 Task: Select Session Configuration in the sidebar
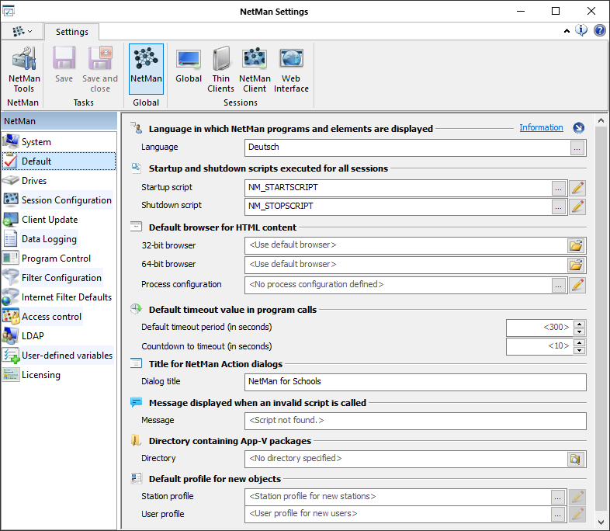point(66,200)
